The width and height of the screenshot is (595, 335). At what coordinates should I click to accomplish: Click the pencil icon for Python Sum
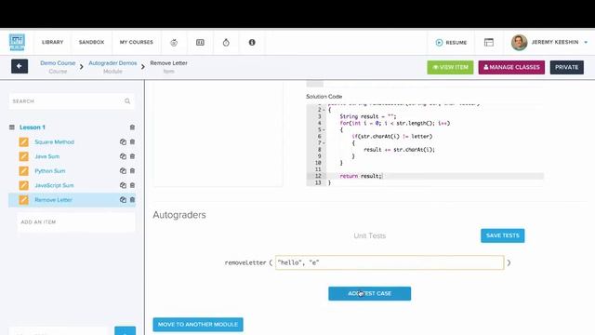[23, 171]
